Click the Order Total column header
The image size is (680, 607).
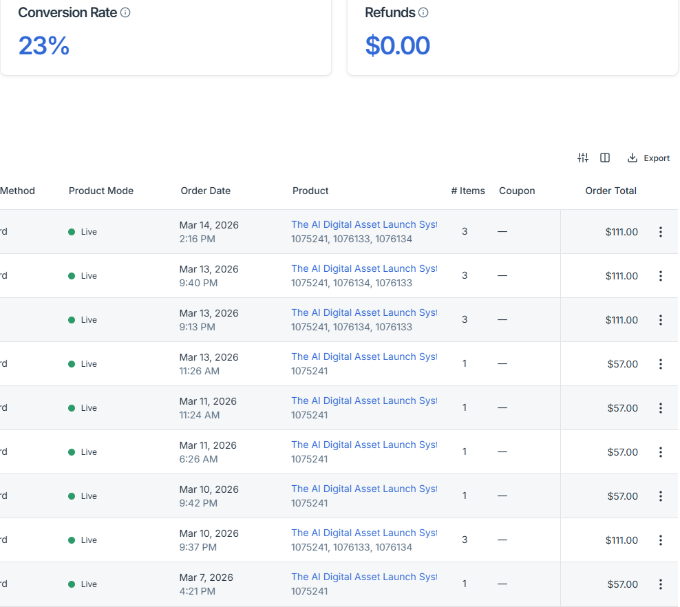[610, 191]
